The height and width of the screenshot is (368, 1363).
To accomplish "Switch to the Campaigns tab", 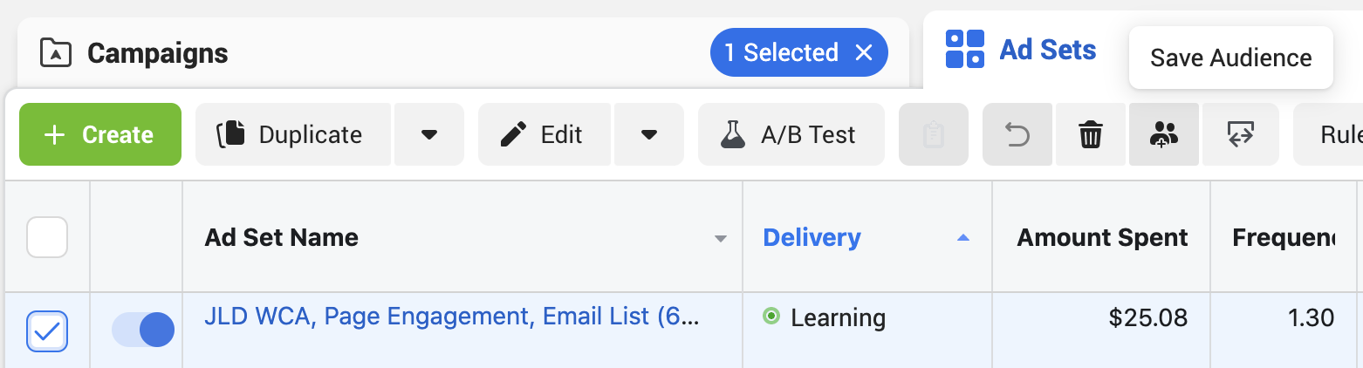I will tap(157, 53).
